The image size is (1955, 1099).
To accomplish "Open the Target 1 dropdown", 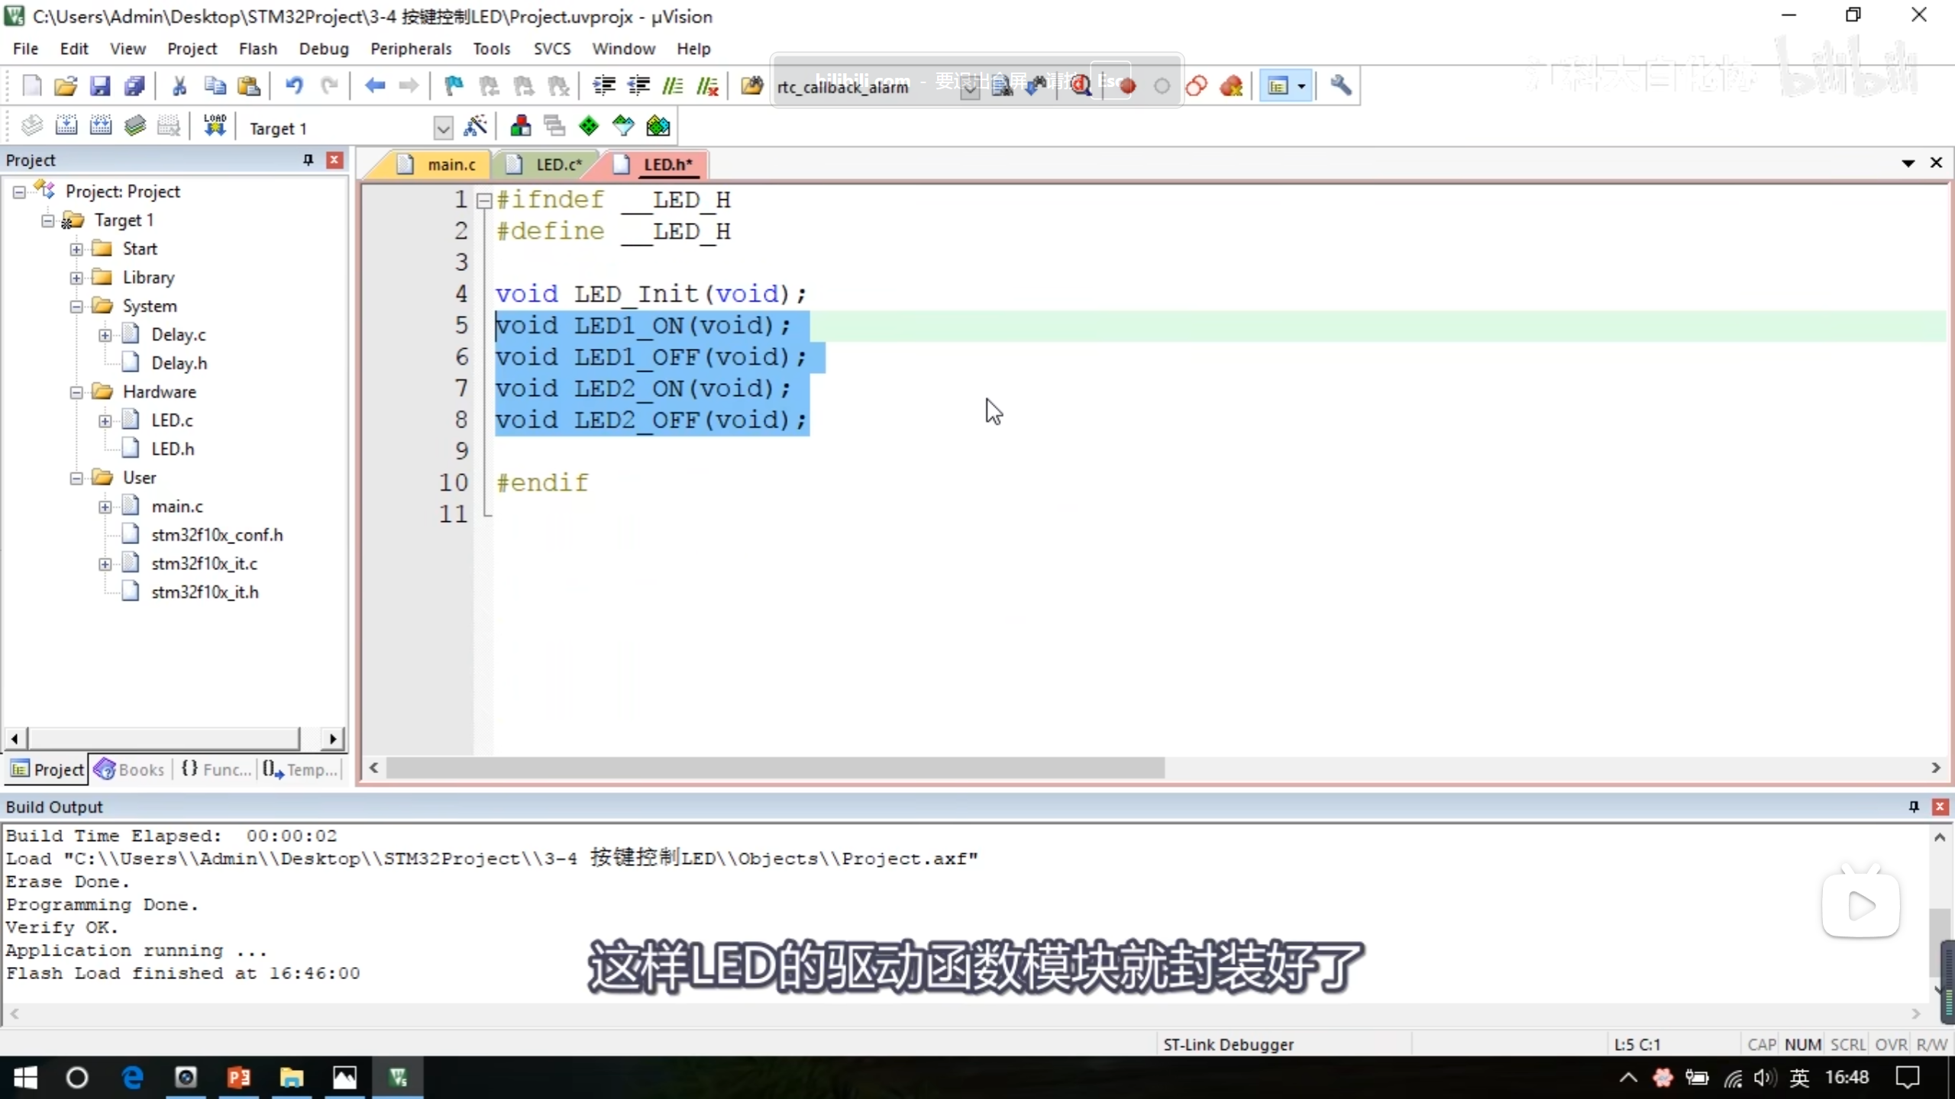I will 442,128.
